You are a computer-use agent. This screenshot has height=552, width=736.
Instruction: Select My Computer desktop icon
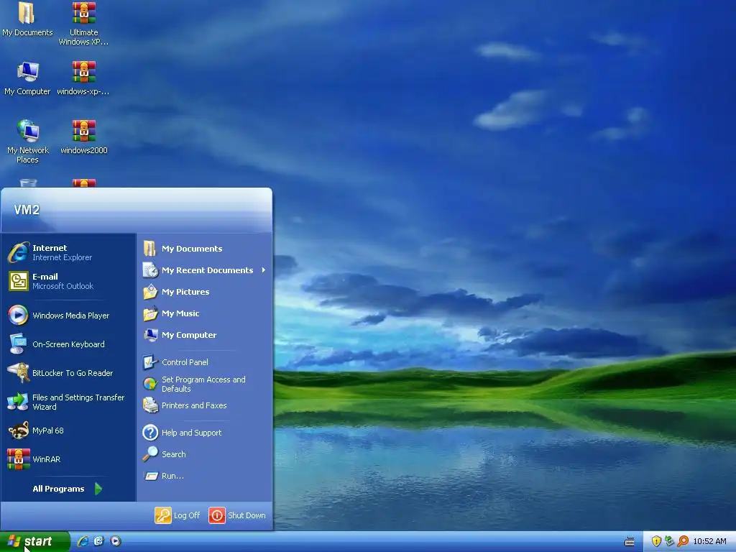[x=27, y=78]
